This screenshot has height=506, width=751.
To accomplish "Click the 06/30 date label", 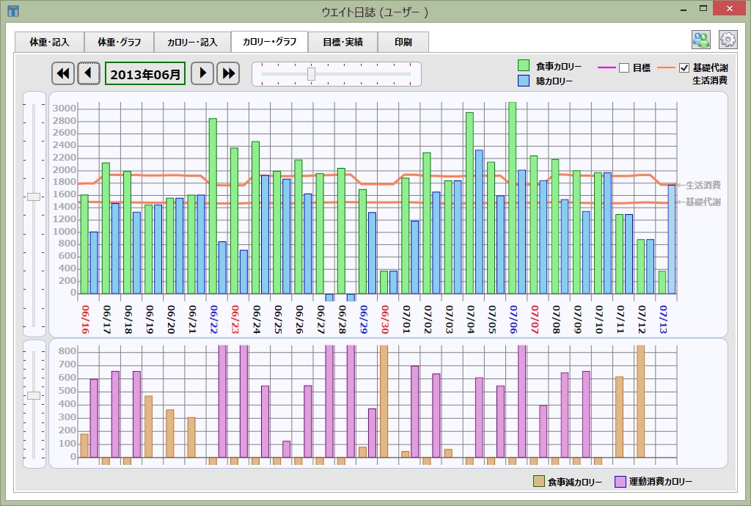I will coord(384,319).
